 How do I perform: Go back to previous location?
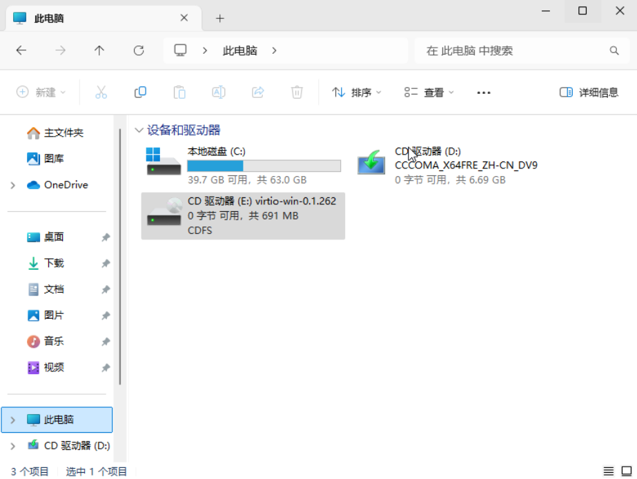(x=21, y=50)
